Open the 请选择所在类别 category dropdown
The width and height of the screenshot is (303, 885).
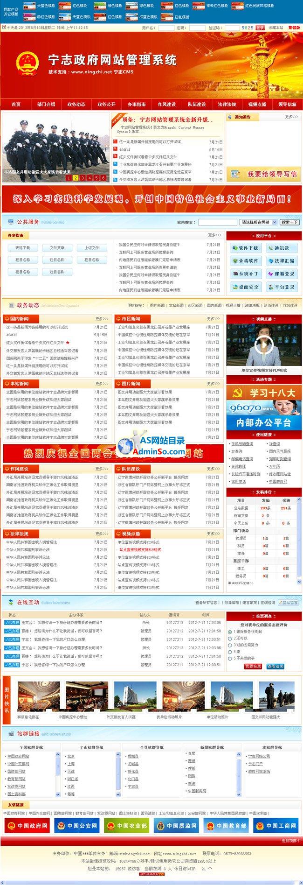(258, 222)
